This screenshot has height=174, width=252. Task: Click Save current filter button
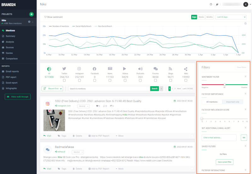pyautogui.click(x=225, y=162)
